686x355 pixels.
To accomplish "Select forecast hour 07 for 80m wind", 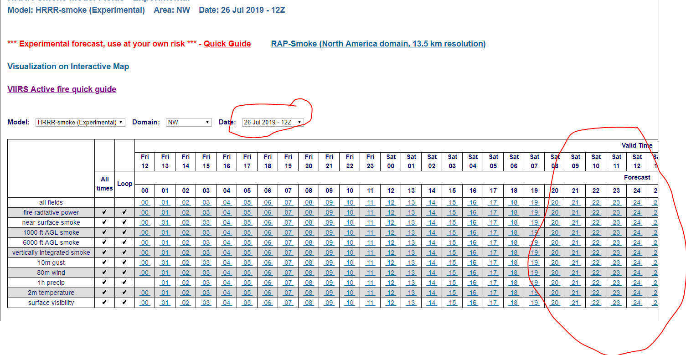I will pyautogui.click(x=288, y=273).
